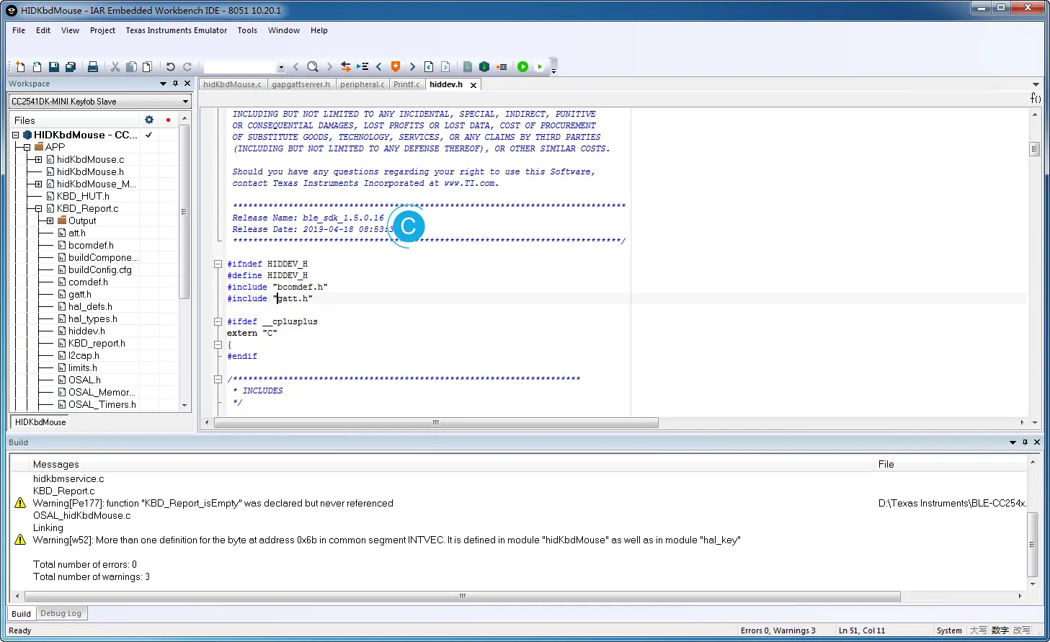Open Texas Instruments Emulator menu

click(176, 30)
